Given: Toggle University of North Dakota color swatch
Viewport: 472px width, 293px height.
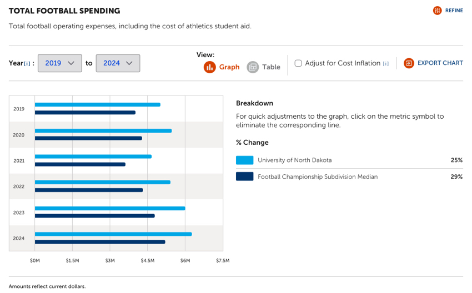Looking at the screenshot, I should pos(244,160).
